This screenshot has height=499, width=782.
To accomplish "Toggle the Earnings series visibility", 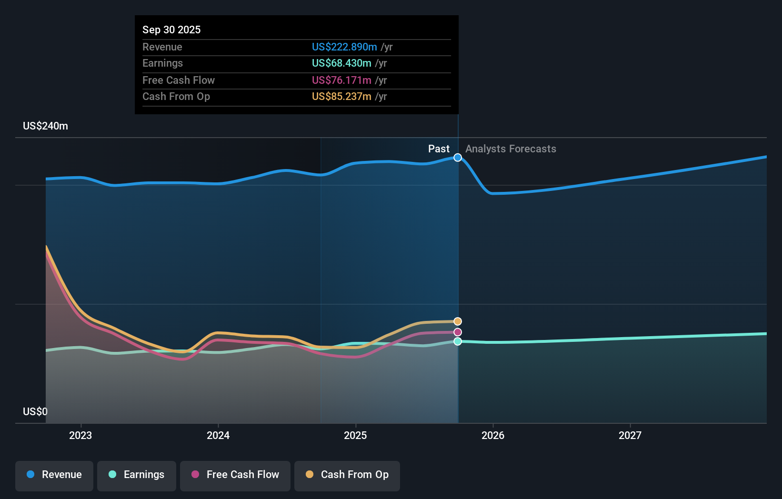I will coord(137,475).
